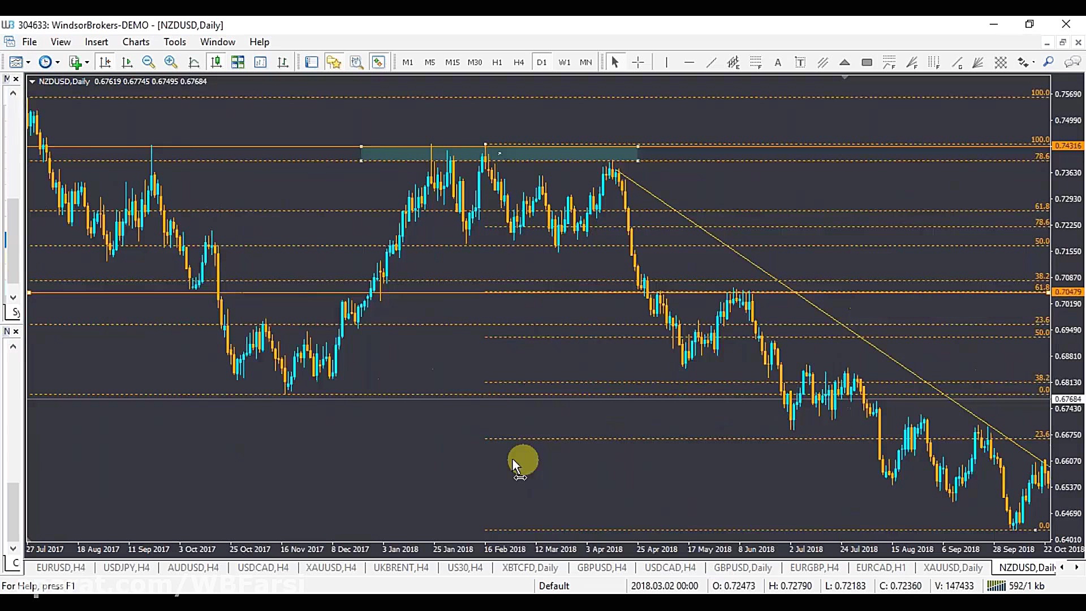Click the Zoom Out magnifier

click(149, 62)
